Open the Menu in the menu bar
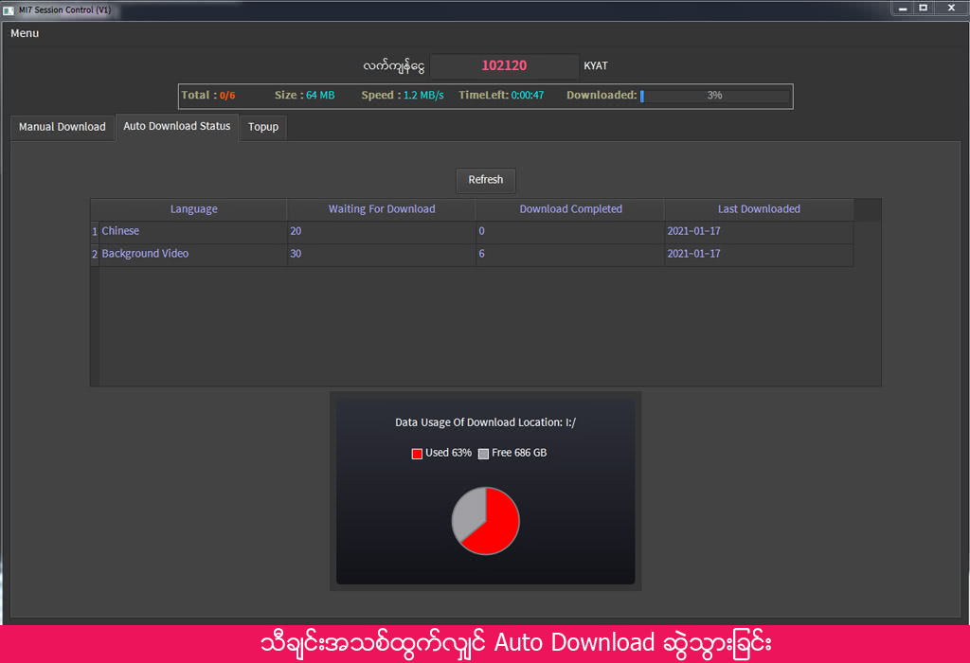970x663 pixels. click(25, 33)
